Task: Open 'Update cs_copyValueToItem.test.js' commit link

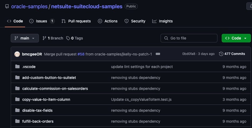Action: pyautogui.click(x=141, y=100)
